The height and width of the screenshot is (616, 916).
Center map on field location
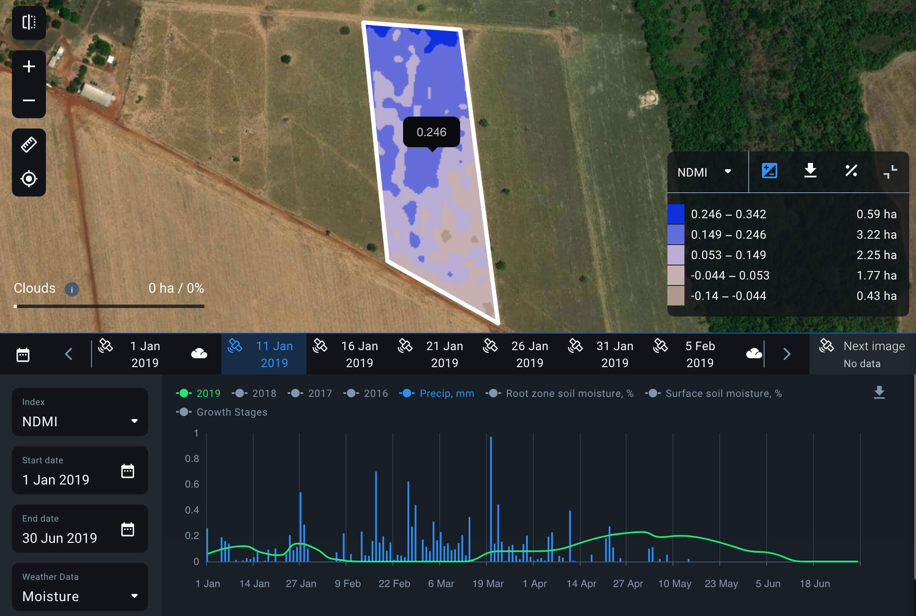(29, 179)
